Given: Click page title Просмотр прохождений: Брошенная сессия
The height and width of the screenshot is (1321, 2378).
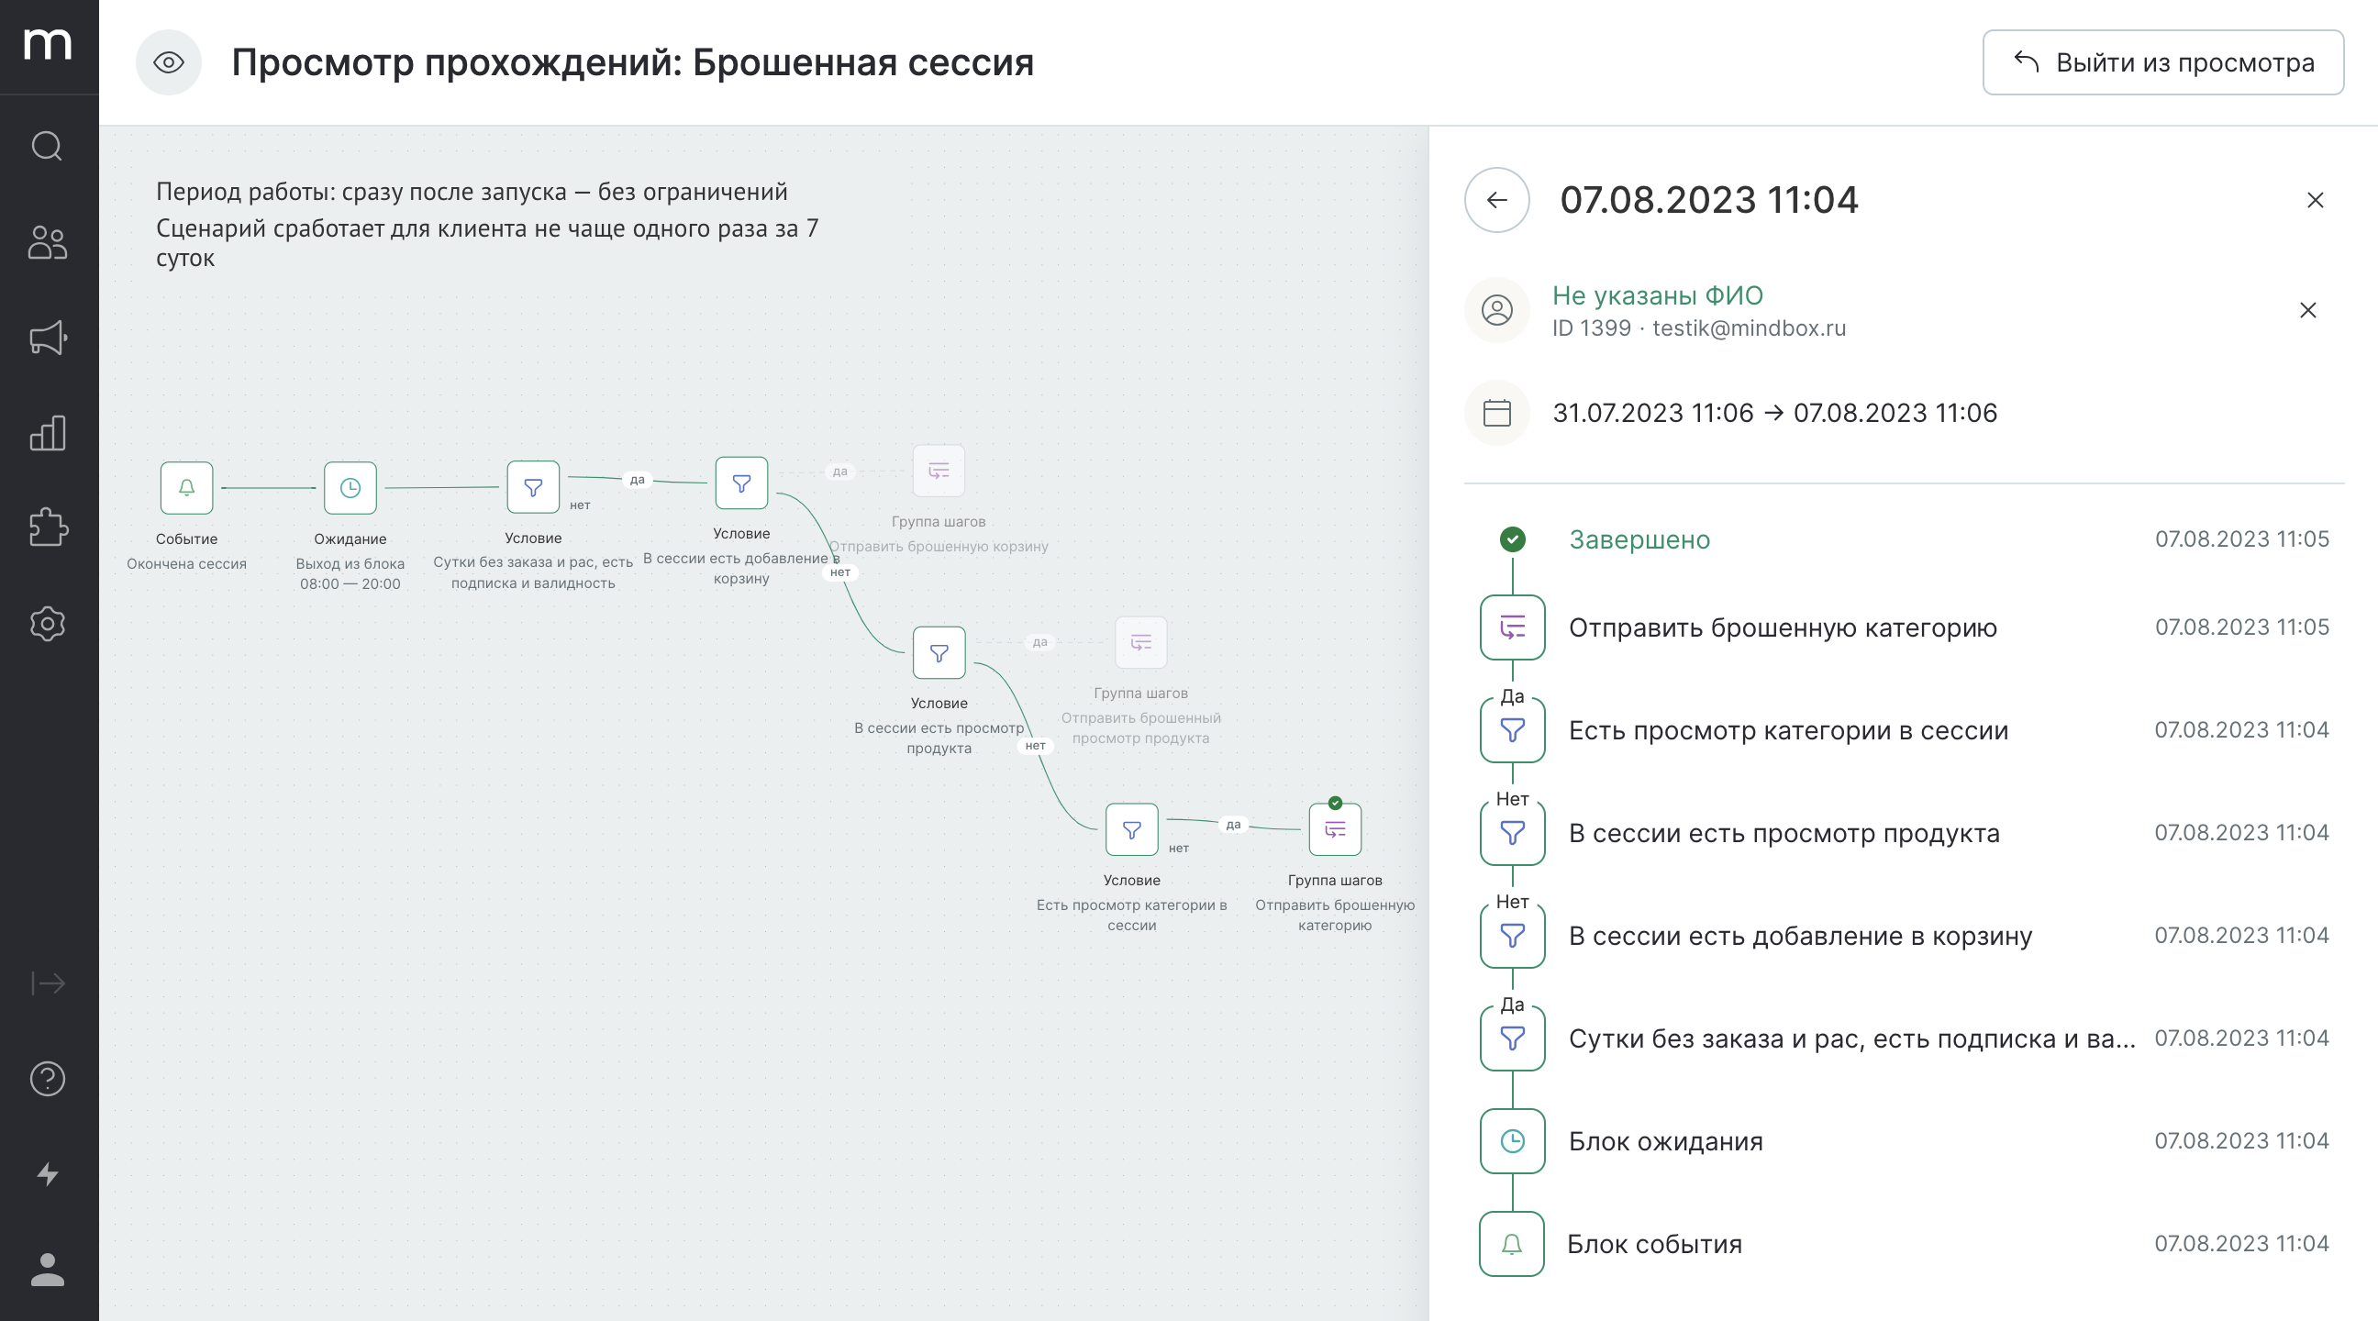Looking at the screenshot, I should [x=632, y=62].
